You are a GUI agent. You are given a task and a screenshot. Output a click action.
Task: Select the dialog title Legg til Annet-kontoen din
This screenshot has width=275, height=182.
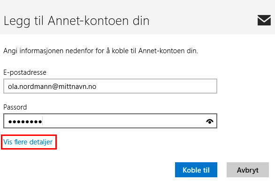coord(76,21)
